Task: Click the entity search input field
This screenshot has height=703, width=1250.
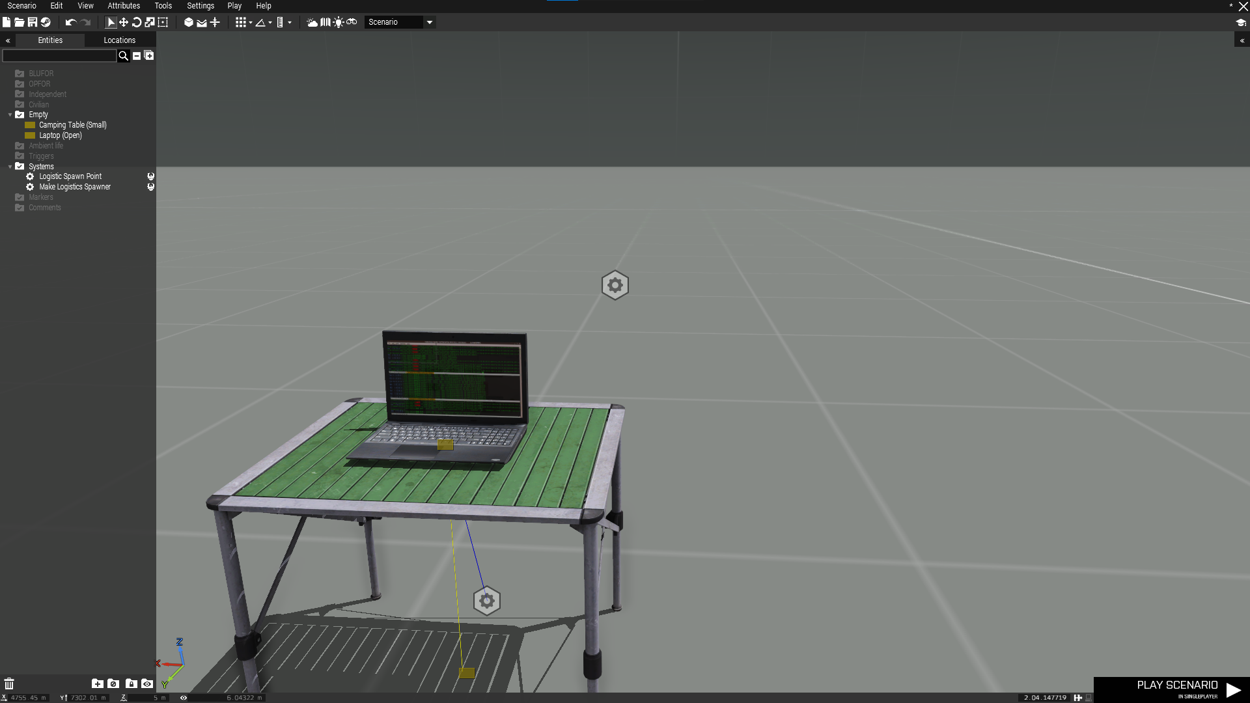Action: click(59, 56)
